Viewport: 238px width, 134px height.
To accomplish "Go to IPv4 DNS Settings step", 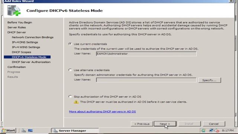I will pos(25,42).
